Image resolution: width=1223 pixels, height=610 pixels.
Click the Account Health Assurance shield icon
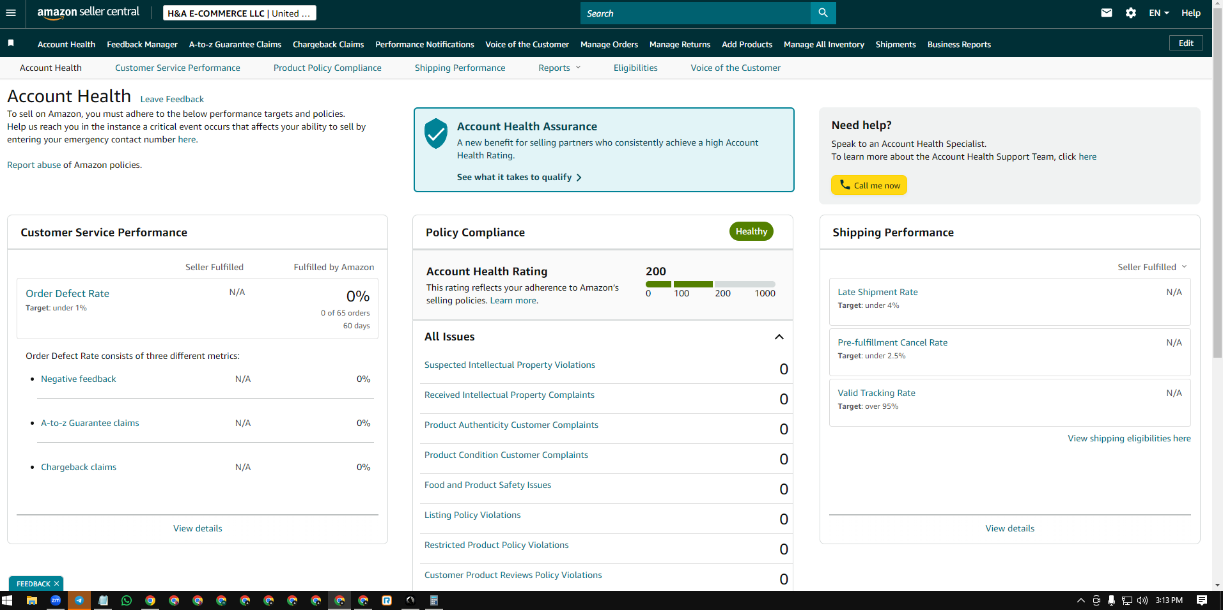click(x=436, y=133)
